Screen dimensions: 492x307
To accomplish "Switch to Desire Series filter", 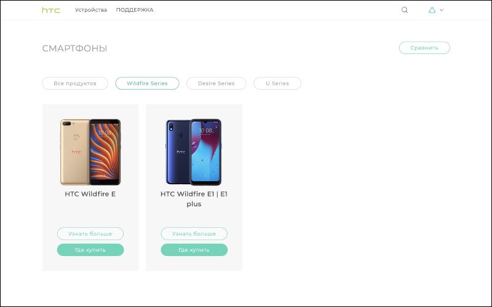I will [x=216, y=84].
